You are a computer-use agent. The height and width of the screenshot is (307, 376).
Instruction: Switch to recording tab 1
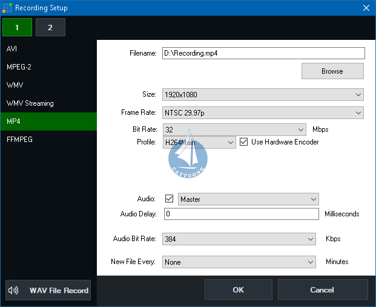[x=17, y=27]
